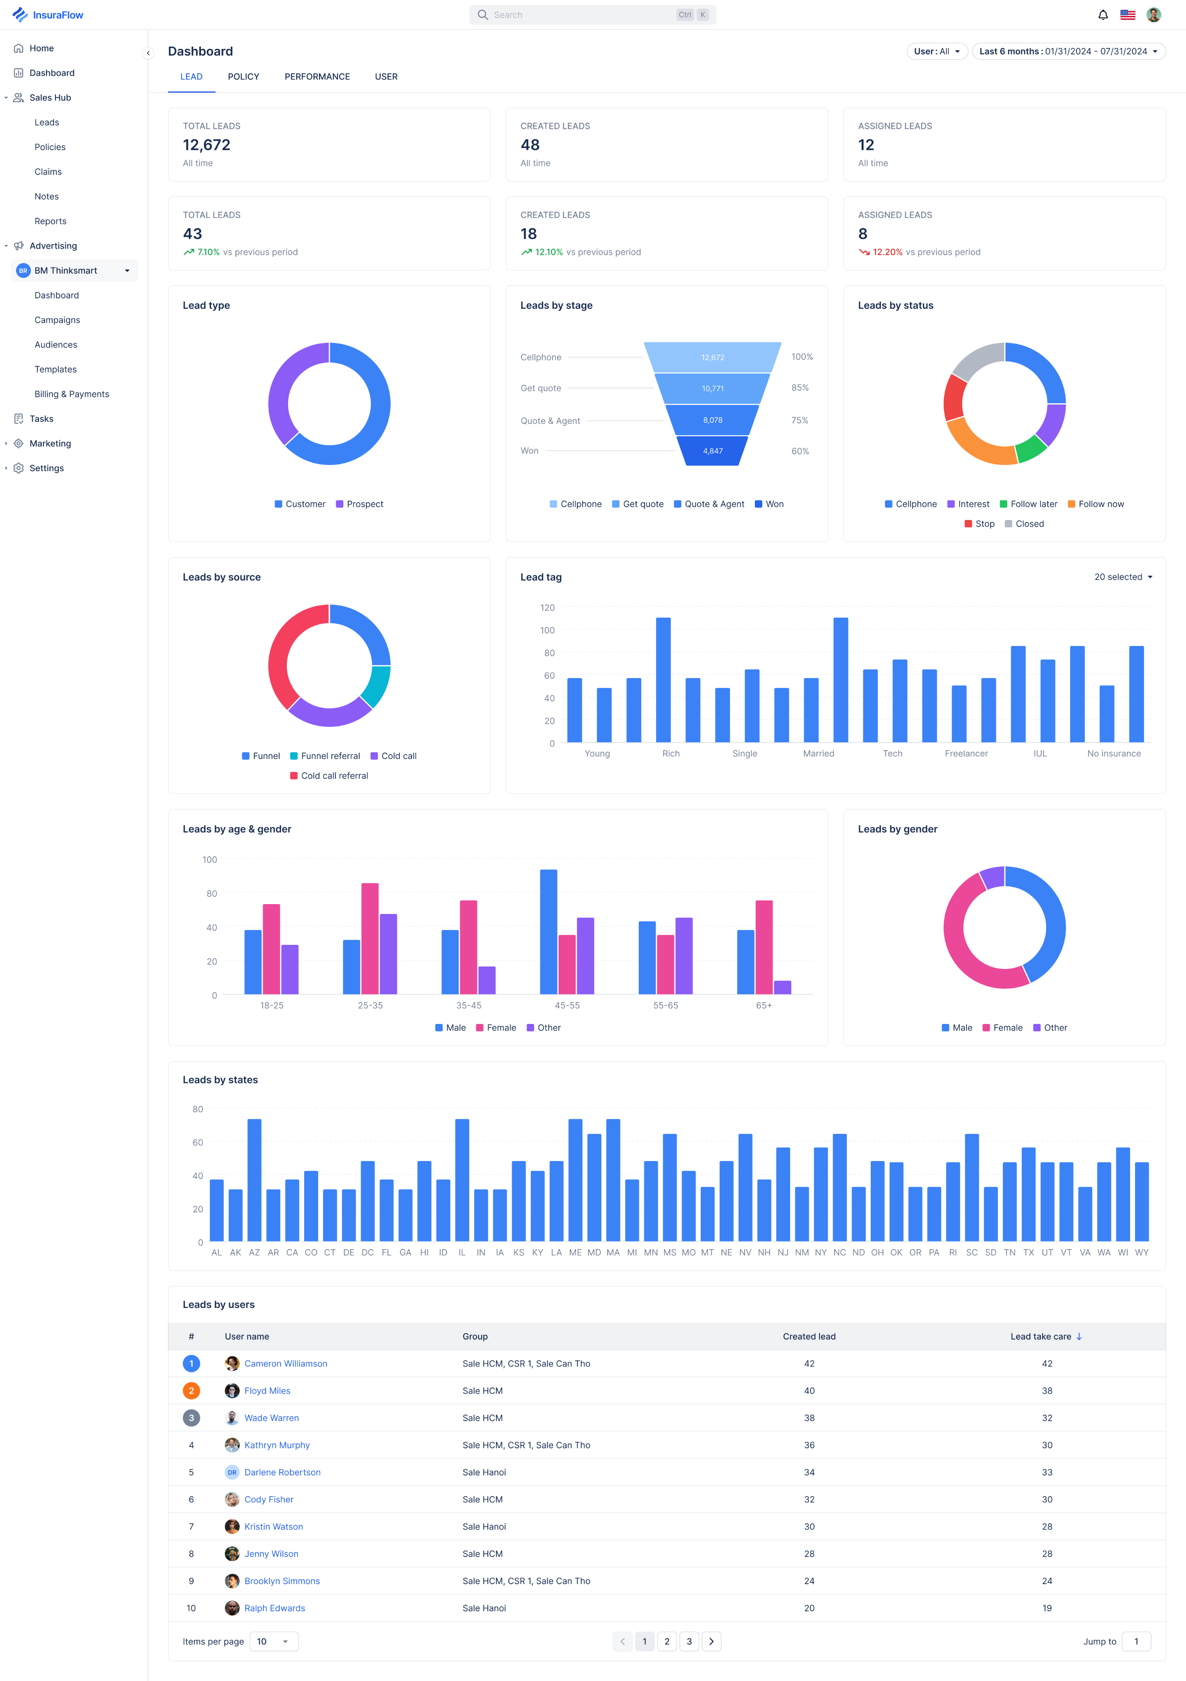This screenshot has width=1186, height=1681.
Task: Click the InsuraFlow logo icon
Action: coord(20,15)
